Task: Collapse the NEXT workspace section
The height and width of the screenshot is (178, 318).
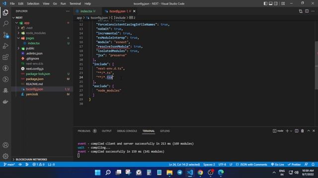Action: point(42,18)
